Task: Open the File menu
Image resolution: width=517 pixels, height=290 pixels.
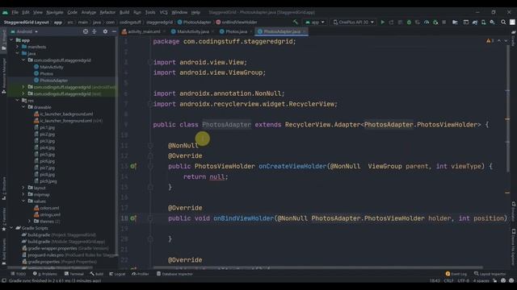Action: click(15, 12)
